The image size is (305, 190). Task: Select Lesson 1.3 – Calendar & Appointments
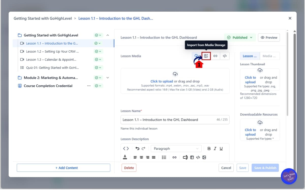pos(51,60)
